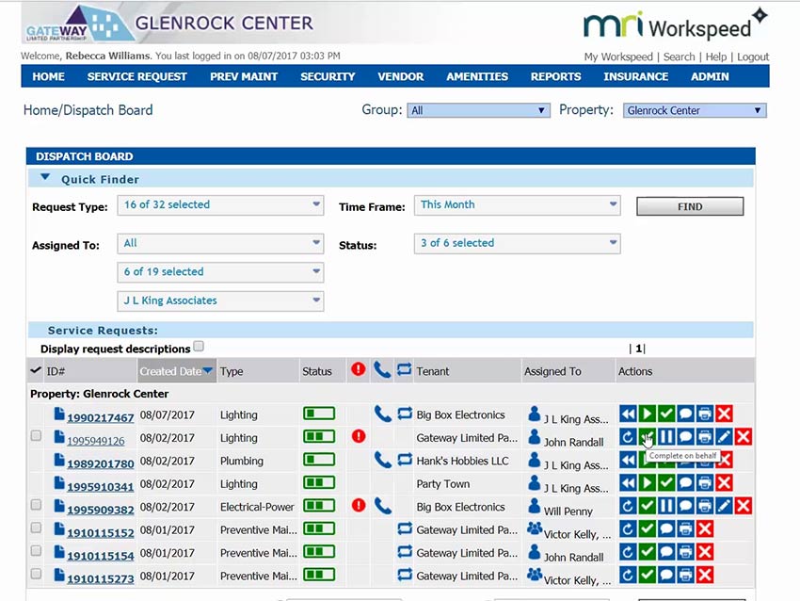
Task: Click red alert column header icon
Action: pos(359,368)
